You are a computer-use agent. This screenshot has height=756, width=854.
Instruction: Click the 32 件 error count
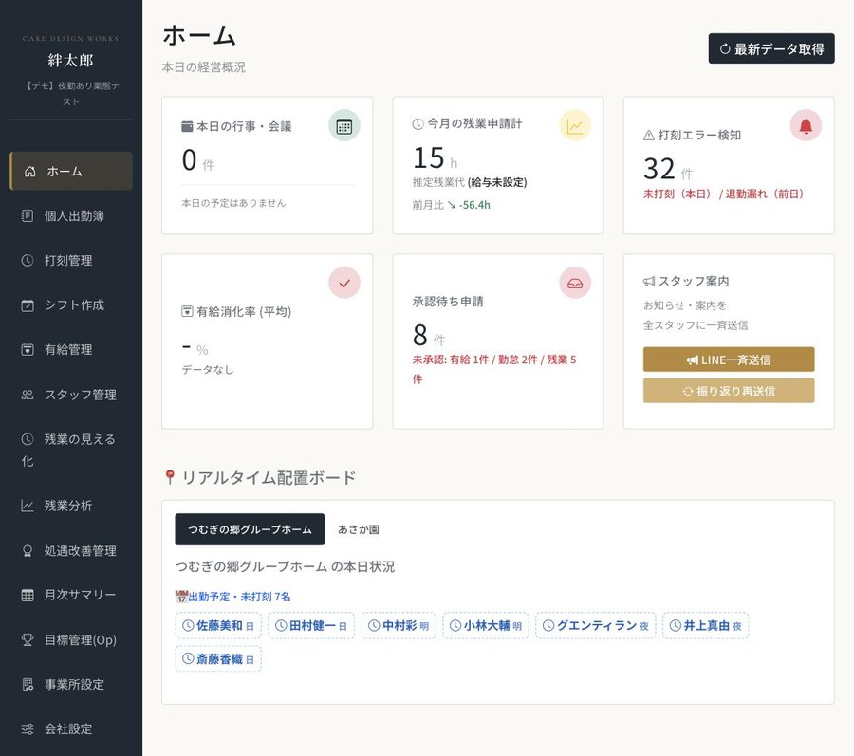(x=668, y=169)
